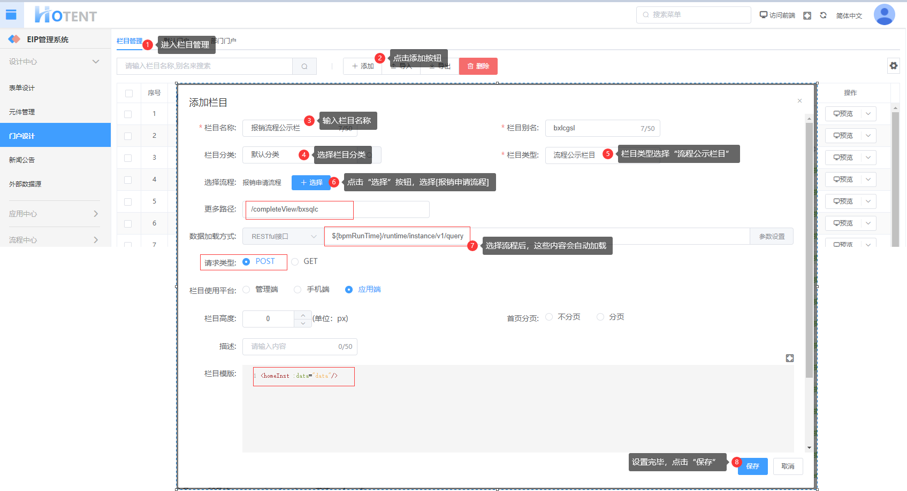
Task: Click the search magnifier icon next to the column search
Action: [x=304, y=66]
